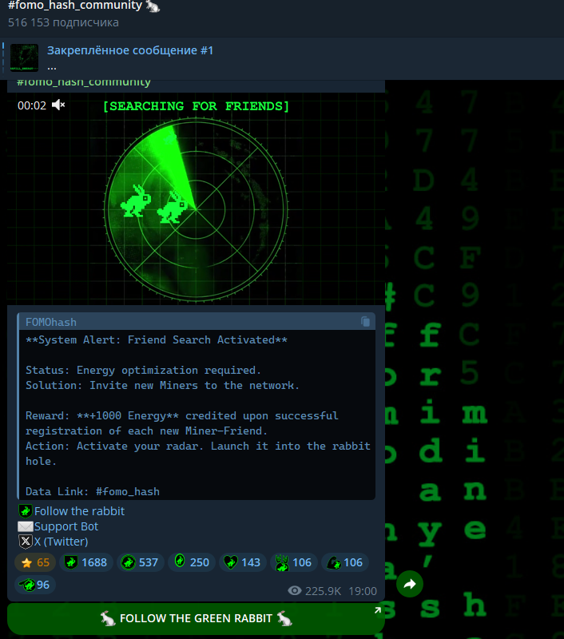Screen dimensions: 564x639
Task: Open the Follow the rabbit link
Action: pyautogui.click(x=79, y=511)
